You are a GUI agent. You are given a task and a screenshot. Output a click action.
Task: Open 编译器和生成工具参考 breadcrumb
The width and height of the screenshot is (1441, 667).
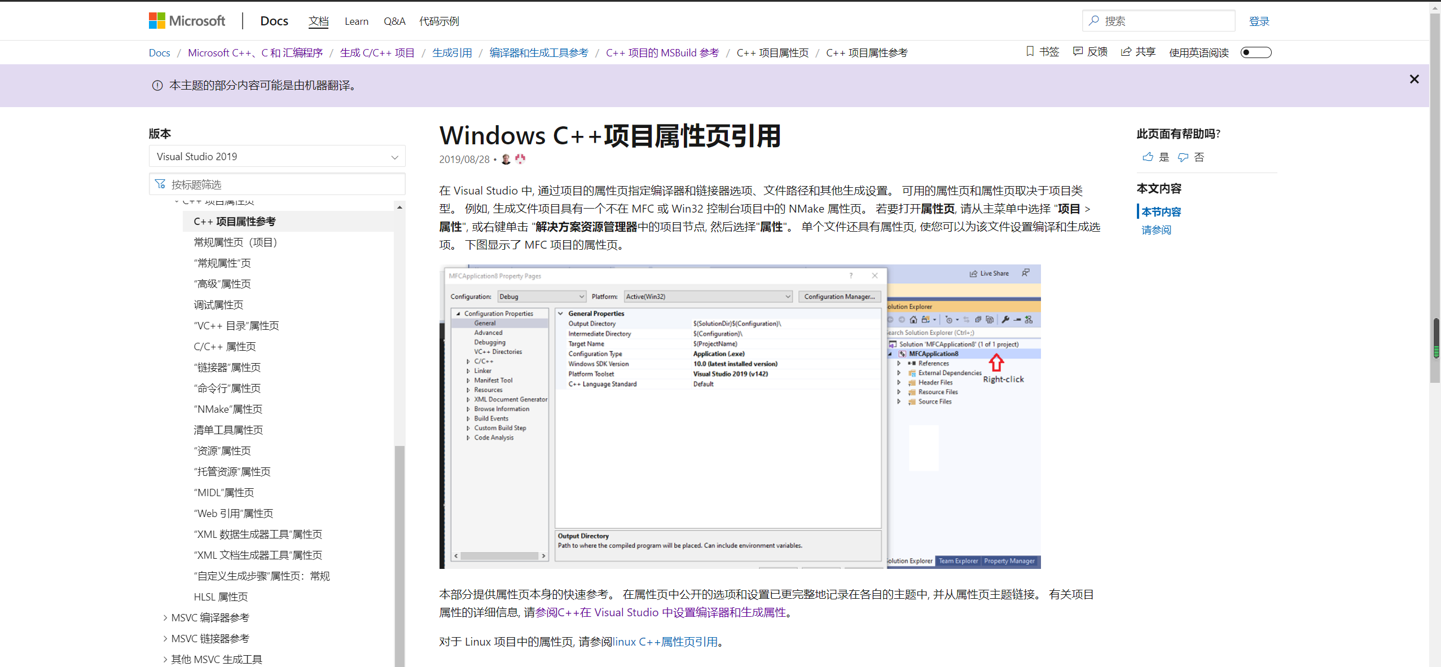pos(539,52)
